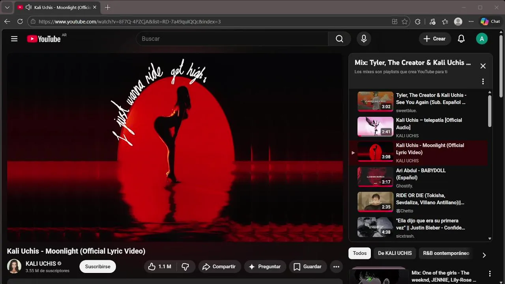
Task: Play See You Again playlist thumbnail
Action: 375,101
